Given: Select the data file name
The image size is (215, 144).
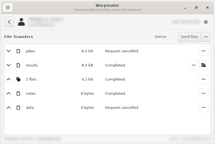Looking at the screenshot, I should pos(30,108).
